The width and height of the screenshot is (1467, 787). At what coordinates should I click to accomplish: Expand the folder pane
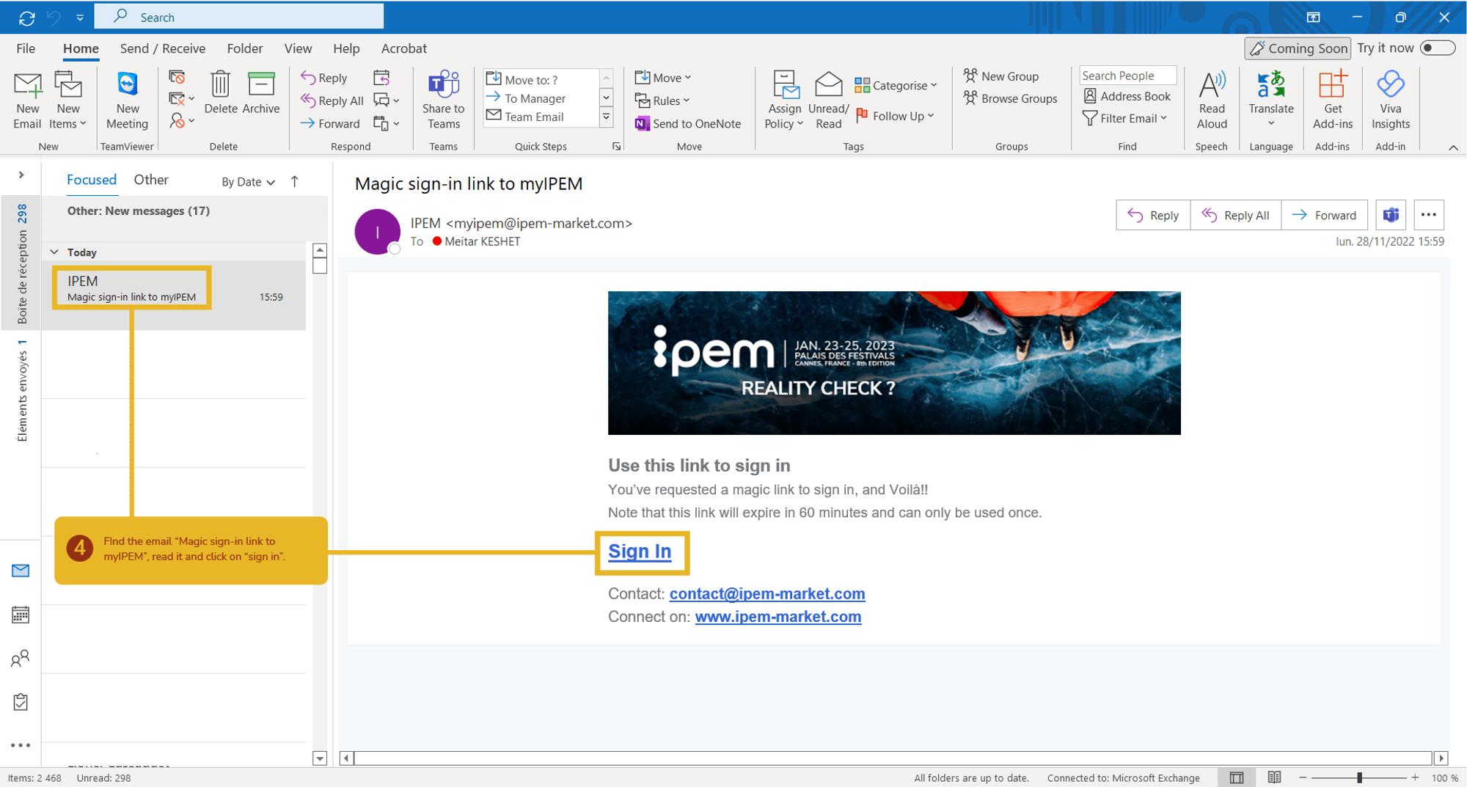click(21, 175)
